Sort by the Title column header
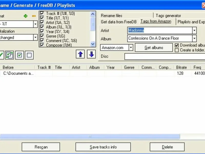Viewport: 205px width, 154px height. (61, 68)
